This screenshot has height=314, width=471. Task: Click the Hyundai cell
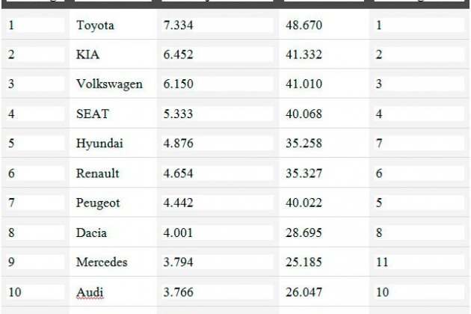99,144
